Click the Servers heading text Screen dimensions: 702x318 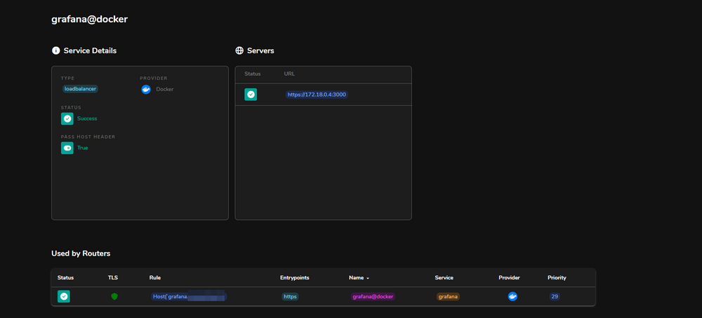260,51
